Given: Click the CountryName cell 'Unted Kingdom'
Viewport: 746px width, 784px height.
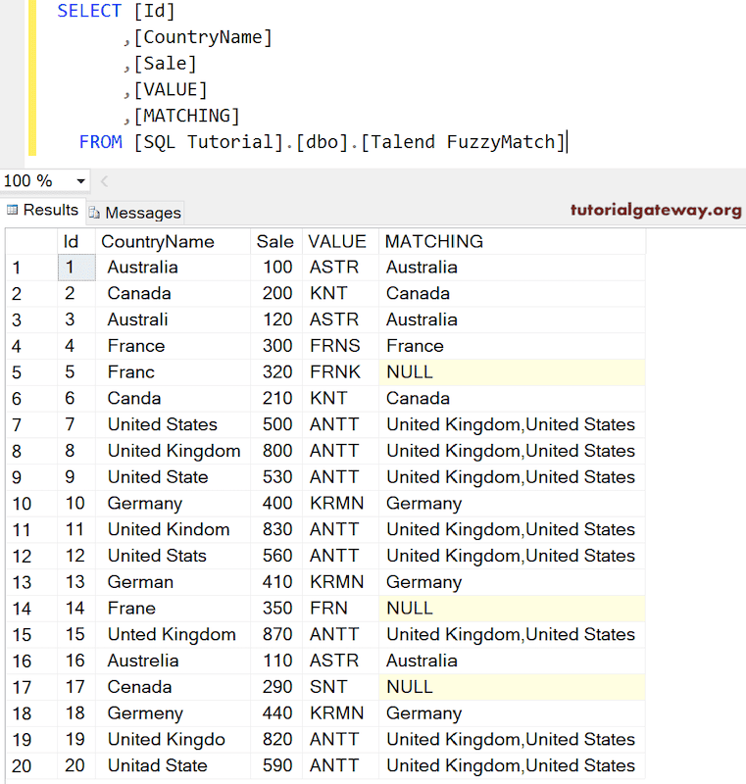Looking at the screenshot, I should [x=173, y=634].
